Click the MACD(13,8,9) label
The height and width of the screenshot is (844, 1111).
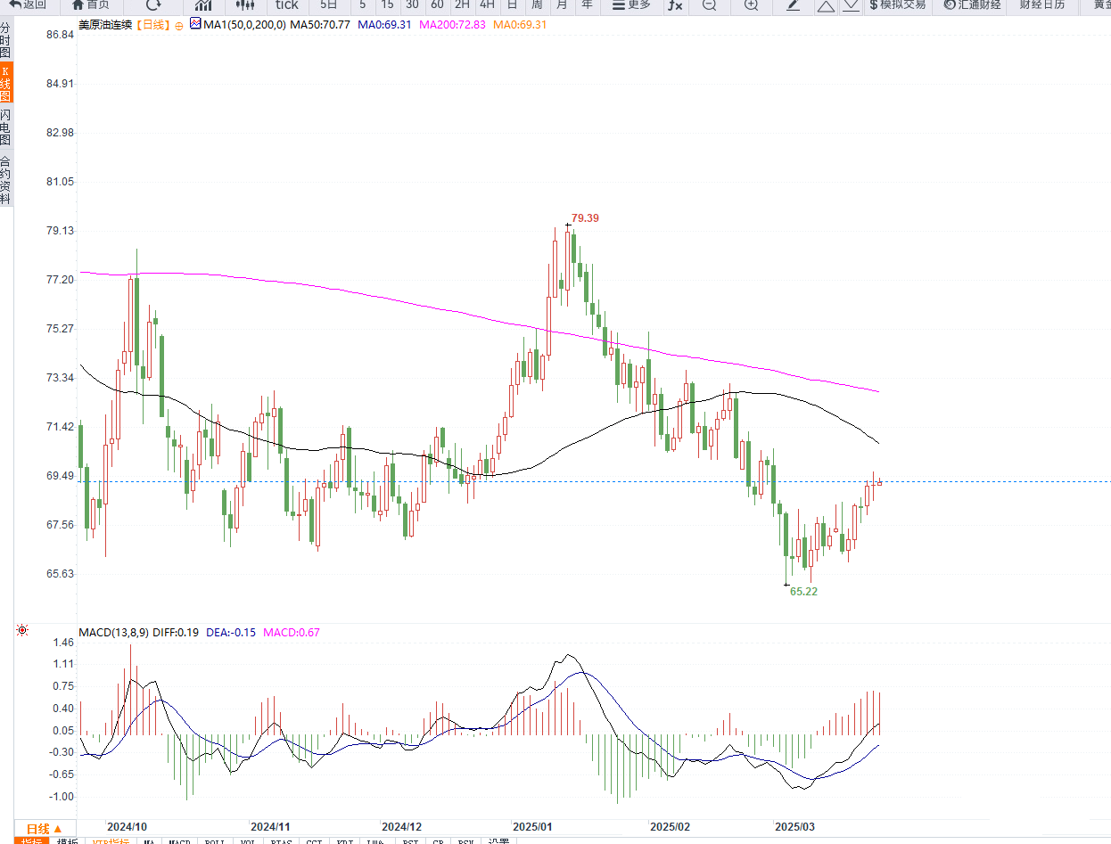coord(113,633)
